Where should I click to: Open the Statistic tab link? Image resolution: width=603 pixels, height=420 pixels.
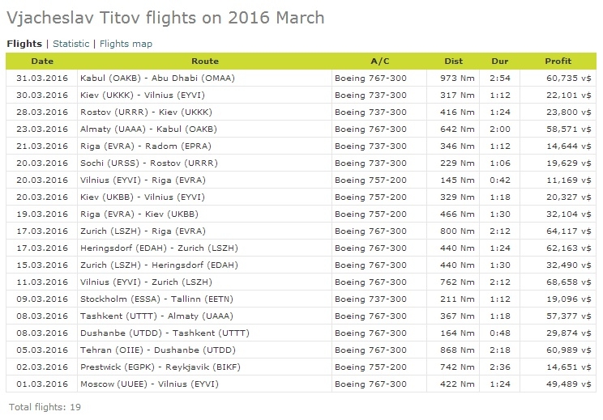pyautogui.click(x=71, y=44)
